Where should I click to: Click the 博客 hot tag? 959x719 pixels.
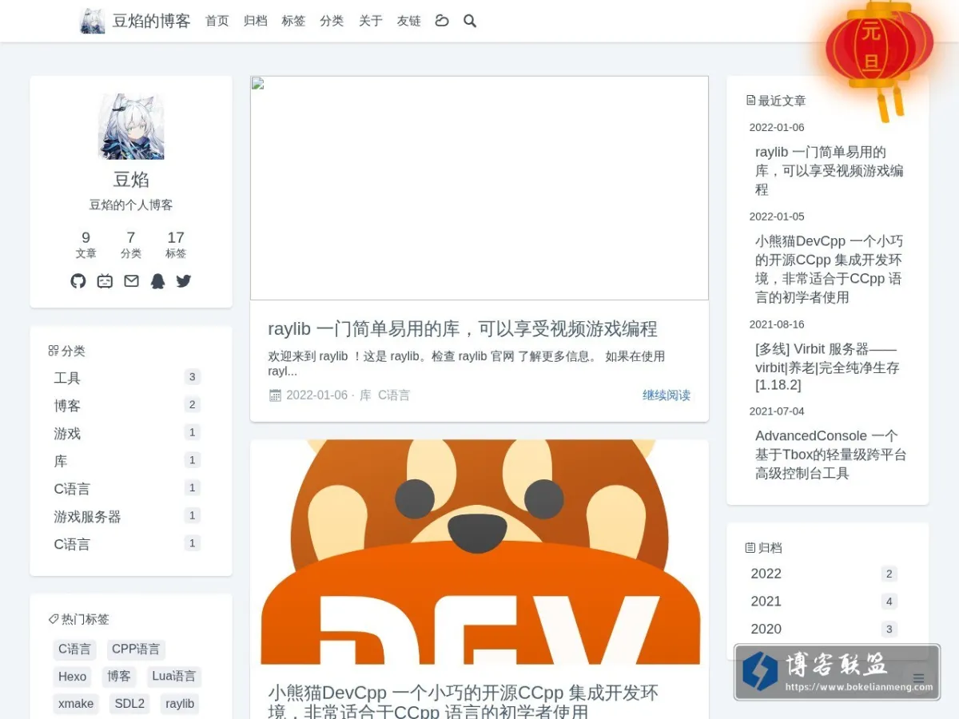click(x=119, y=677)
